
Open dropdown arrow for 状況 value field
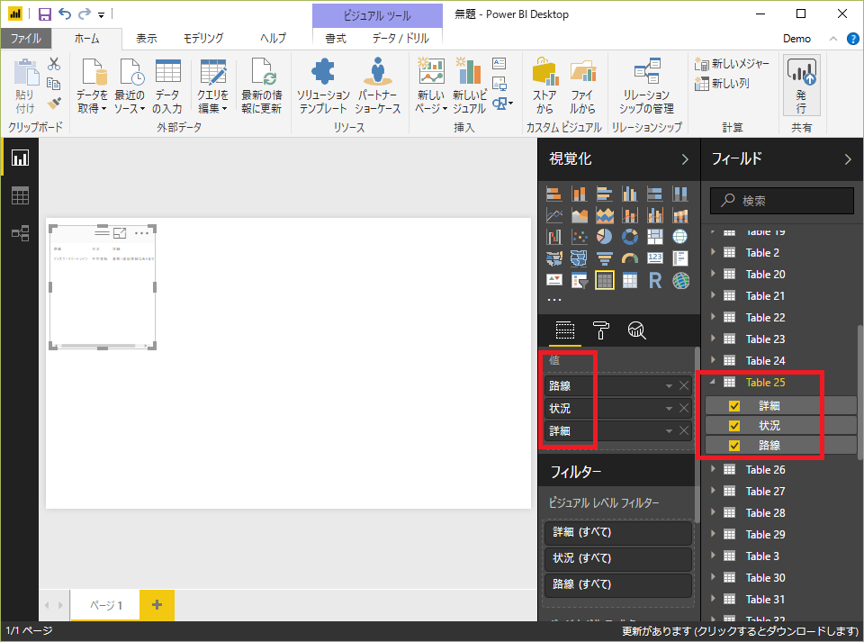669,409
